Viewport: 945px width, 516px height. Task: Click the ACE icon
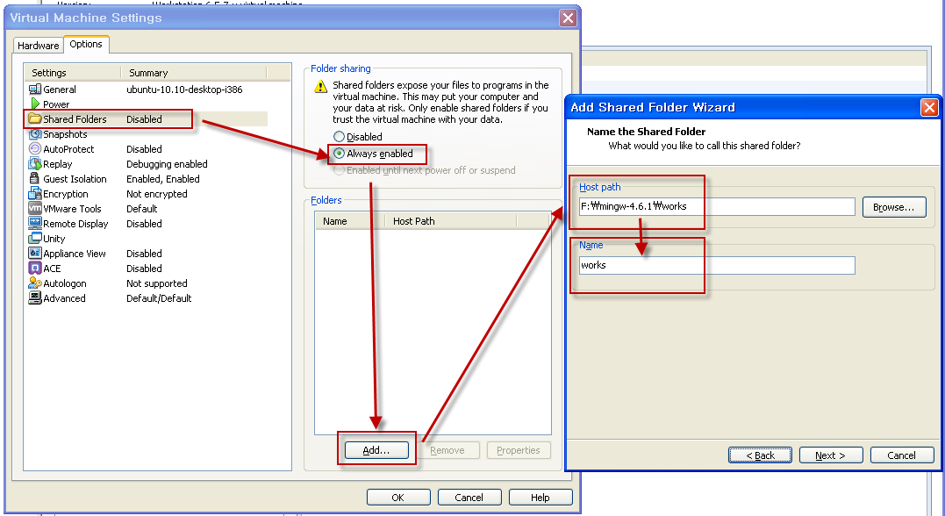click(35, 269)
